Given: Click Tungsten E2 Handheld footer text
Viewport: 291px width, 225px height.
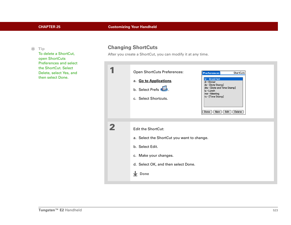Looking at the screenshot, I should (x=60, y=210).
